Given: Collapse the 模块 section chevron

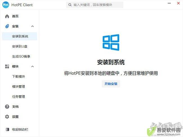Looking at the screenshot, I should click(x=33, y=66).
